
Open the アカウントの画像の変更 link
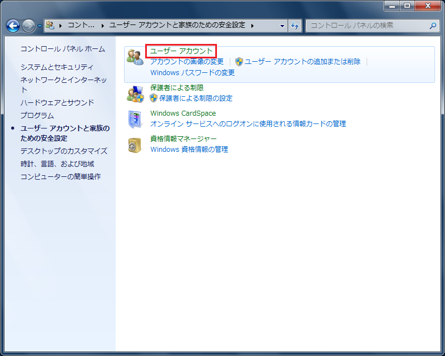click(187, 62)
